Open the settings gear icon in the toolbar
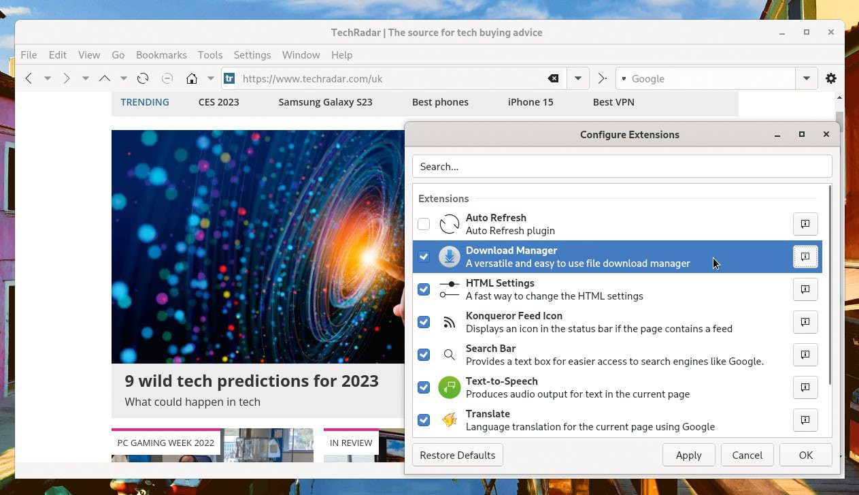Image resolution: width=859 pixels, height=495 pixels. (830, 78)
